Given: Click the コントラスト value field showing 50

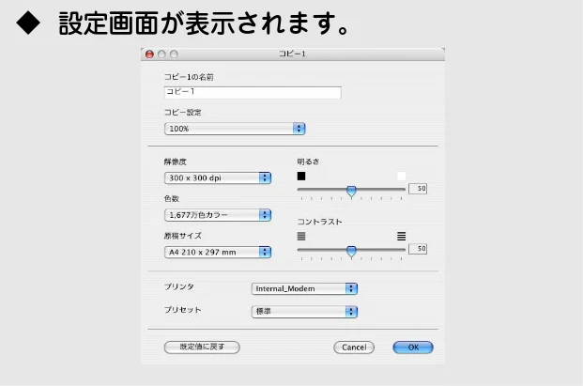Looking at the screenshot, I should [418, 249].
